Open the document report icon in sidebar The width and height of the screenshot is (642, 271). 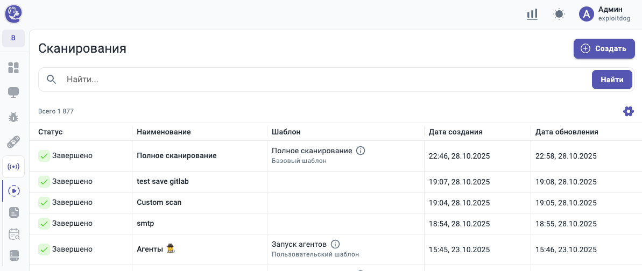click(x=13, y=212)
